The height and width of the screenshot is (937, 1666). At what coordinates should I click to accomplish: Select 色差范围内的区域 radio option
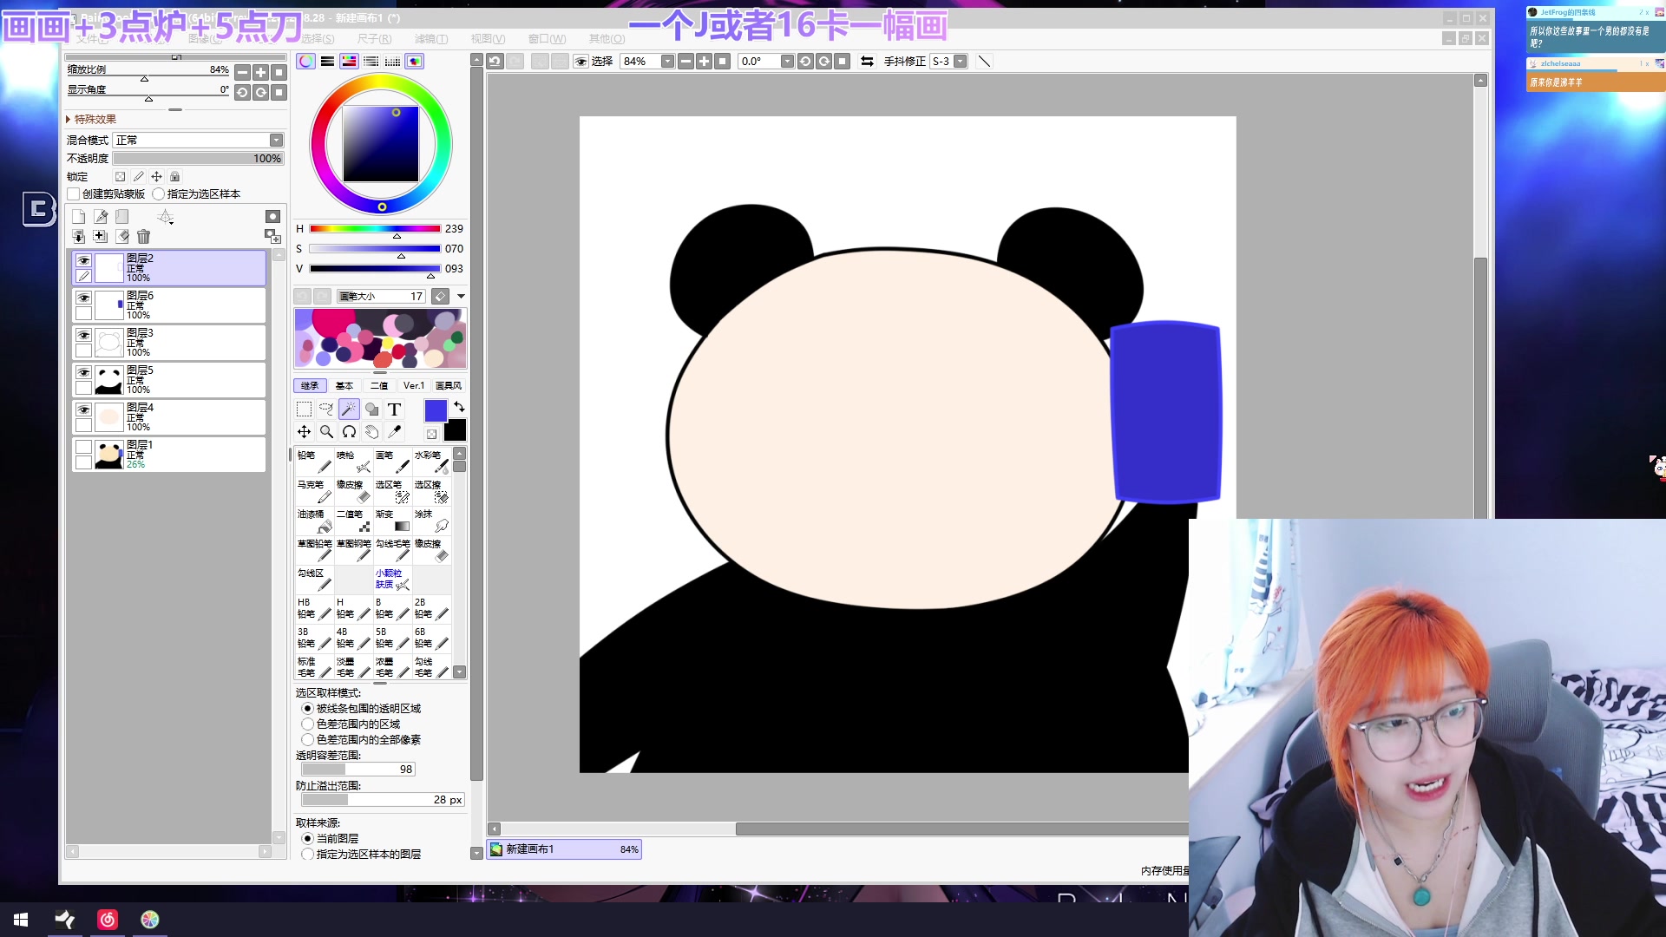click(307, 724)
